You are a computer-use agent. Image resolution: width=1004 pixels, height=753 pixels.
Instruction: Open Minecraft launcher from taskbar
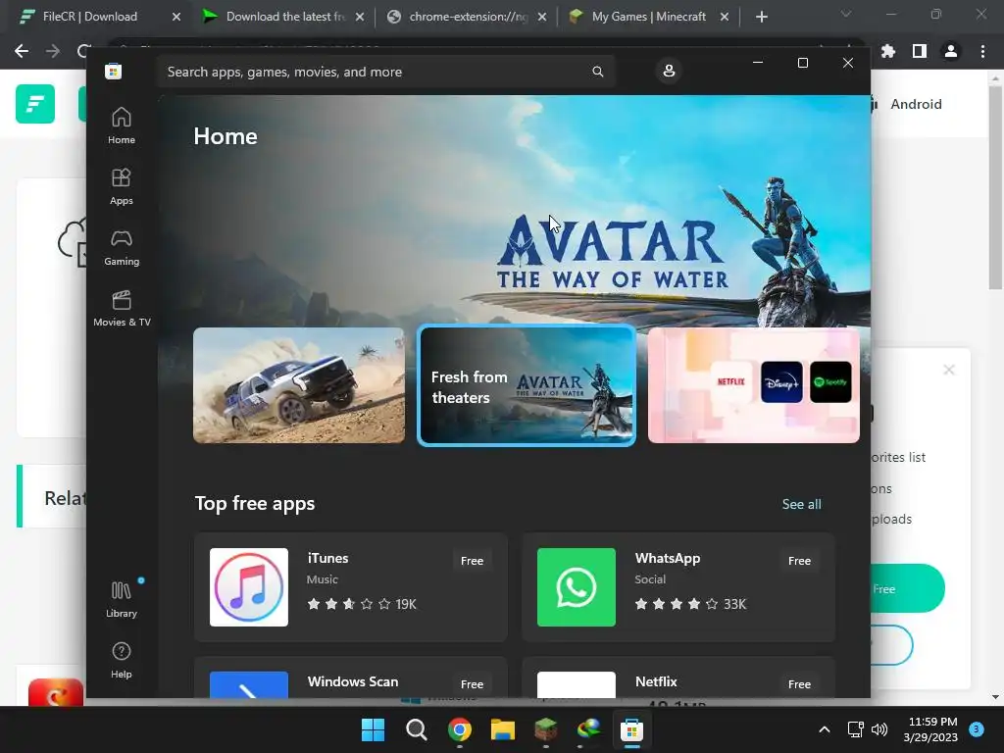[x=545, y=729]
